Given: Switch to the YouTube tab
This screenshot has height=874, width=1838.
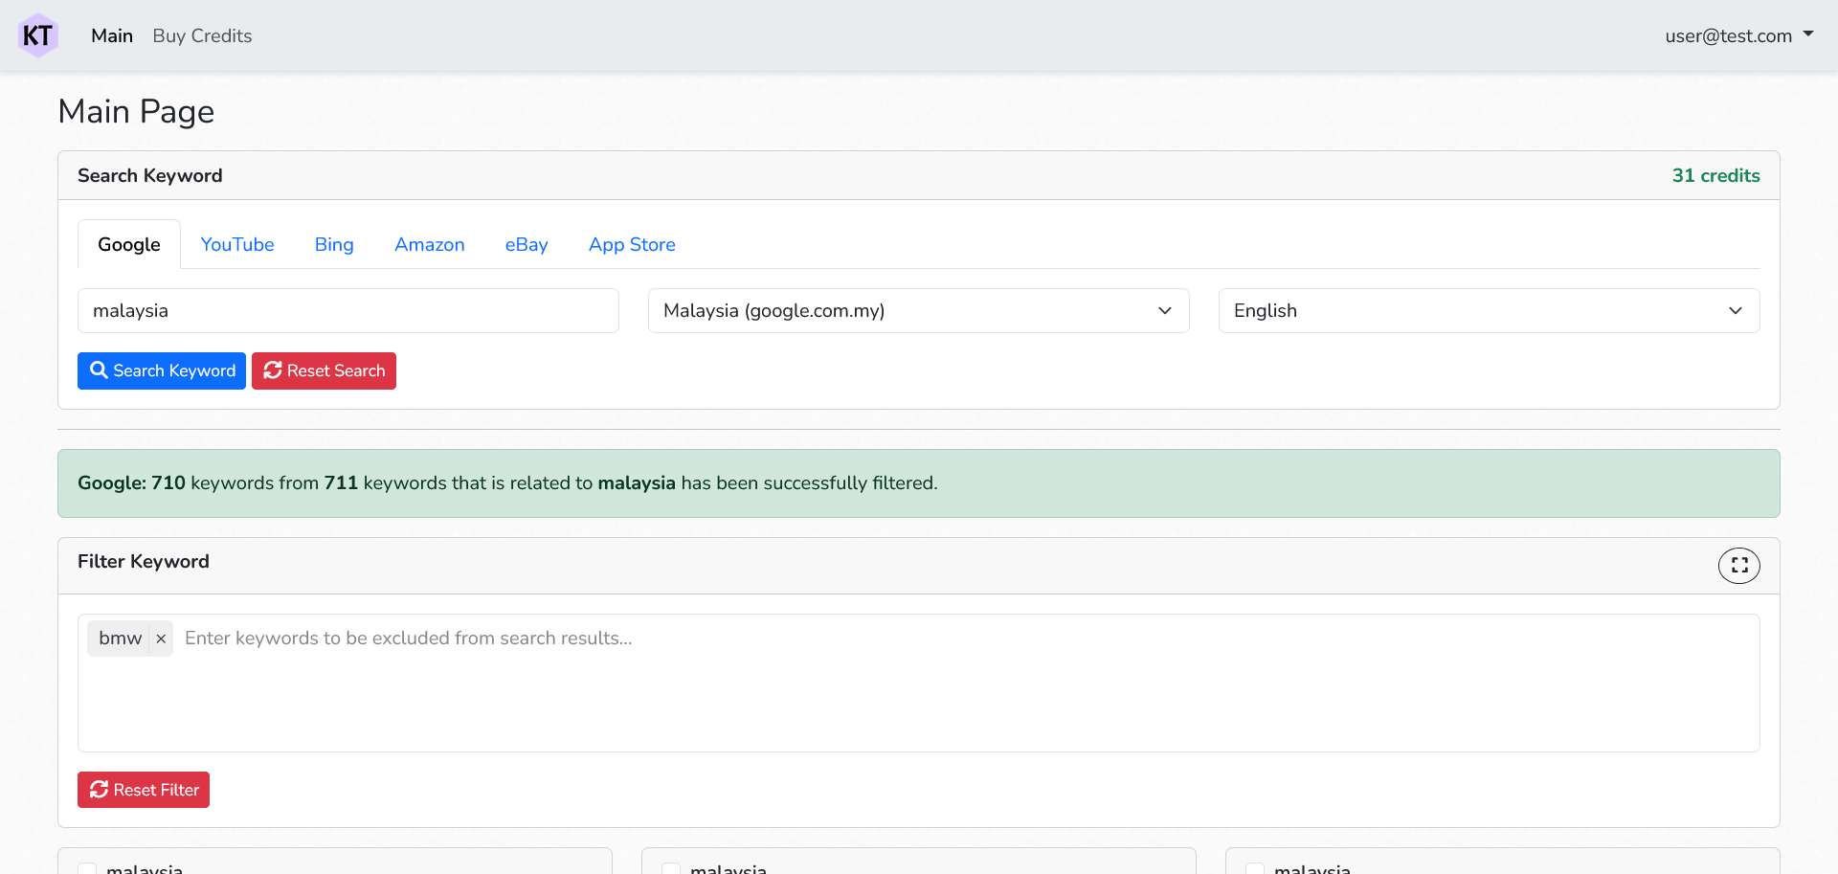Looking at the screenshot, I should pos(237,245).
